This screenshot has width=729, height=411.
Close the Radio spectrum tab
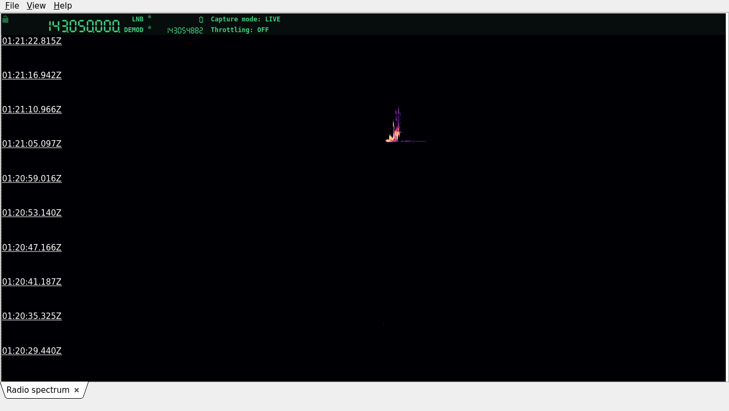pyautogui.click(x=77, y=390)
